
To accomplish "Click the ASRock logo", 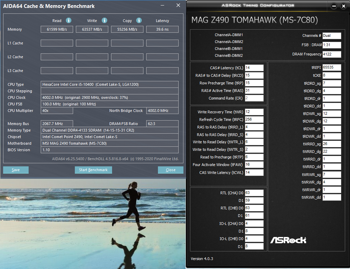I will (x=288, y=240).
